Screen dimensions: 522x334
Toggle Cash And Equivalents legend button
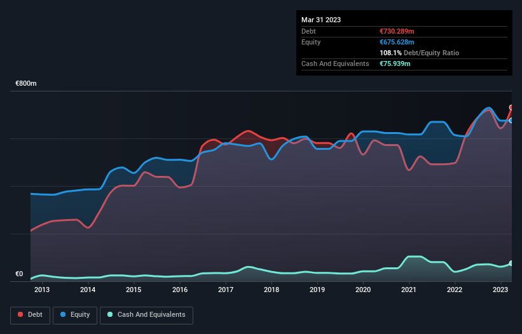(x=146, y=315)
